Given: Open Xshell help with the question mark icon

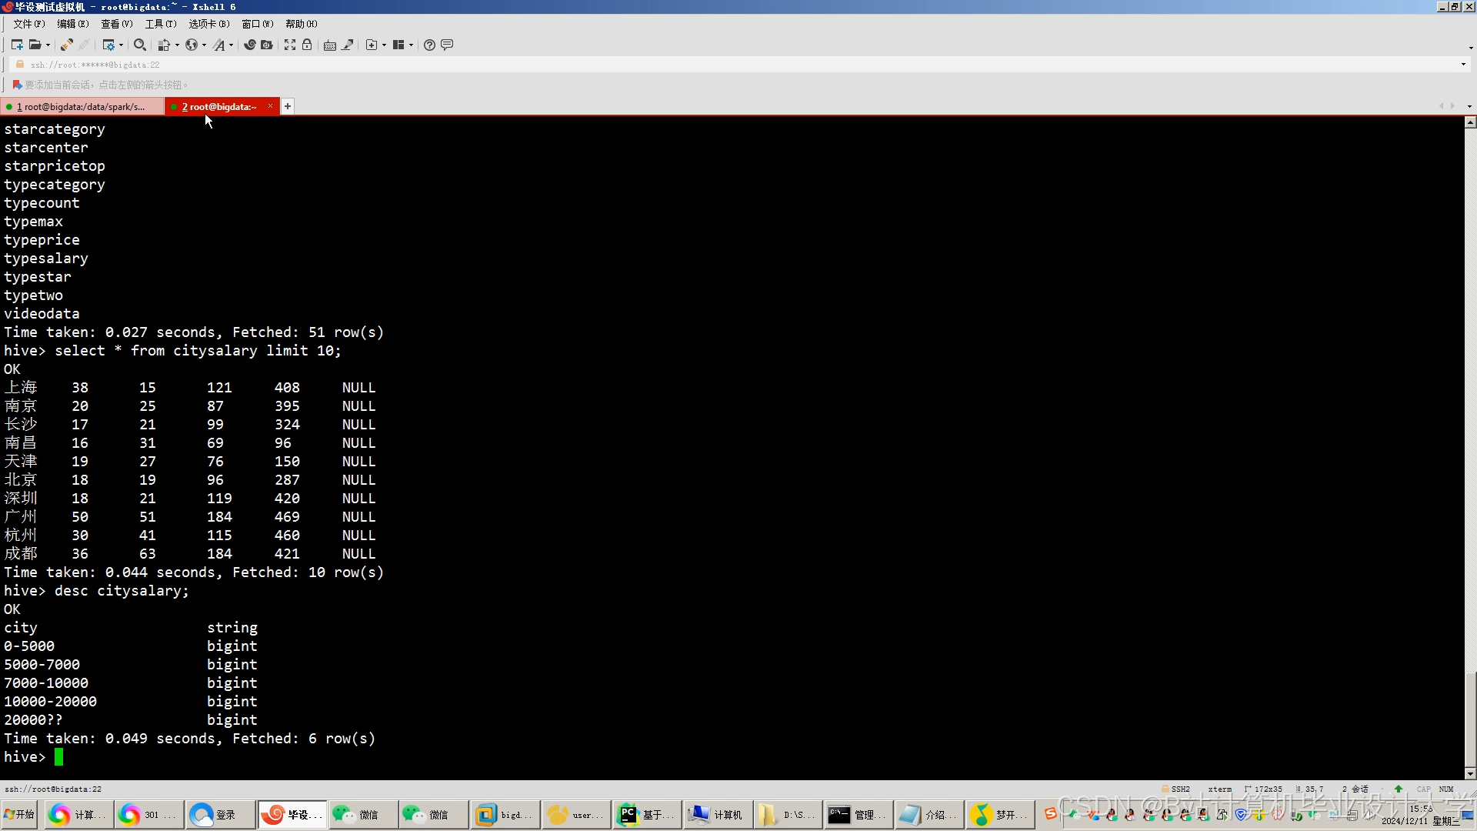Looking at the screenshot, I should [x=429, y=45].
